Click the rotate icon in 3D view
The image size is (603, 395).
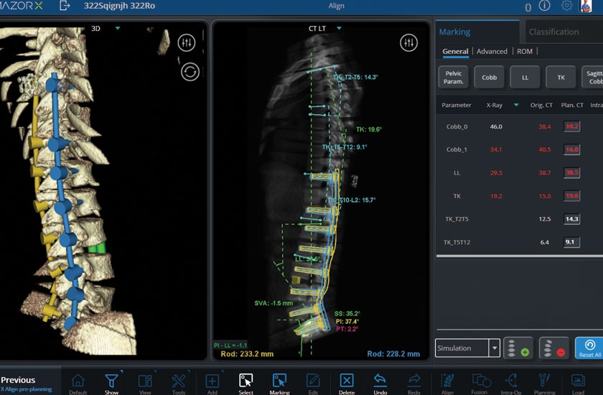tap(190, 72)
